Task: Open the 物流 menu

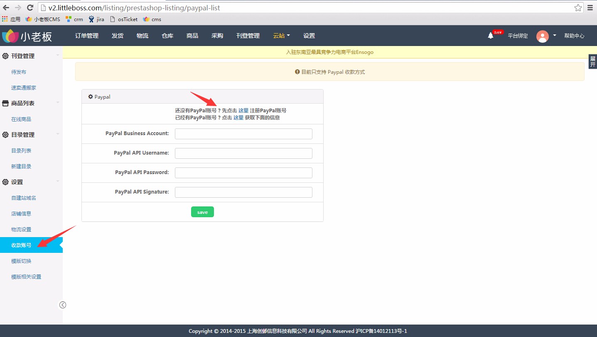Action: [x=142, y=36]
